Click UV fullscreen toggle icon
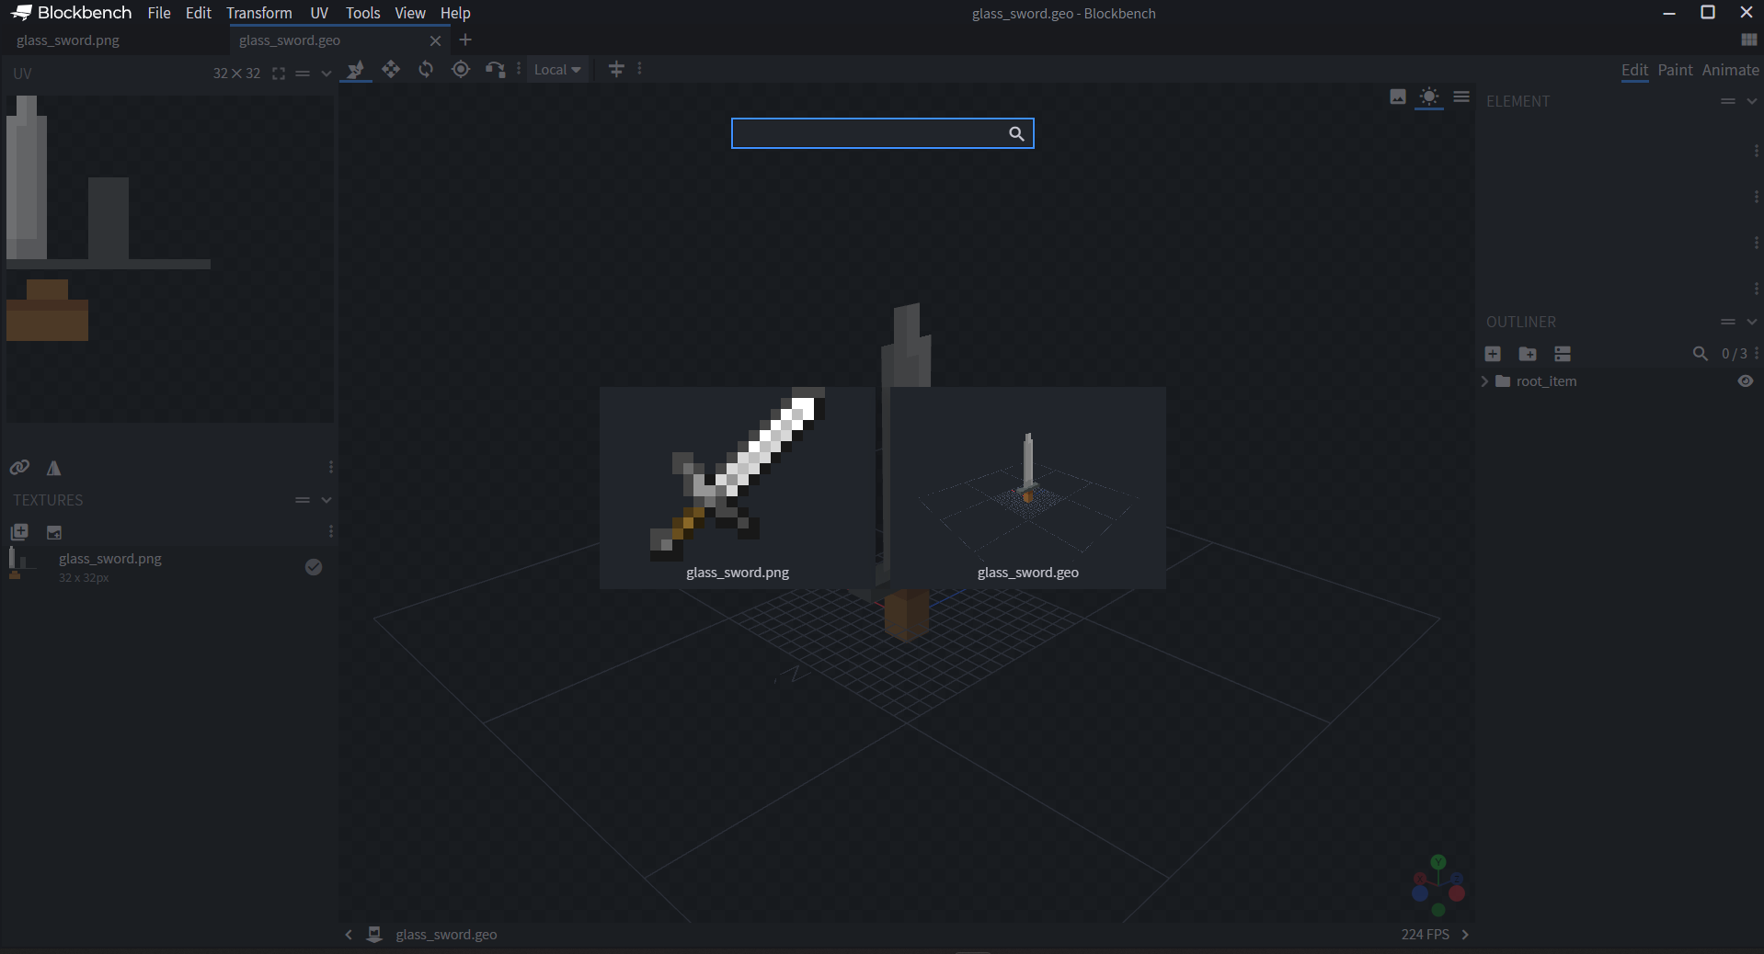1764x954 pixels. (279, 74)
